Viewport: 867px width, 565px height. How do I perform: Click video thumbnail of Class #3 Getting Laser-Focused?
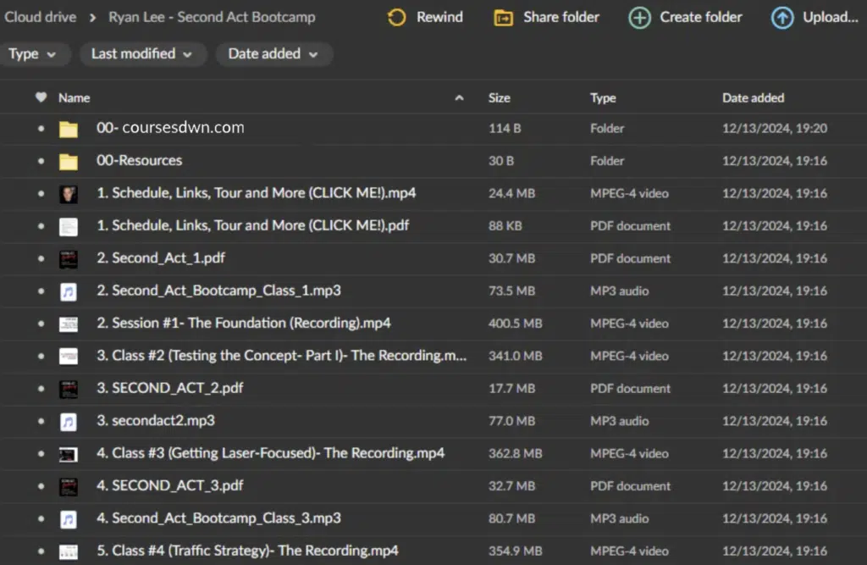[x=69, y=454]
